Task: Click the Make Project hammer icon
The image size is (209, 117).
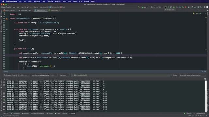Action: 139,7
